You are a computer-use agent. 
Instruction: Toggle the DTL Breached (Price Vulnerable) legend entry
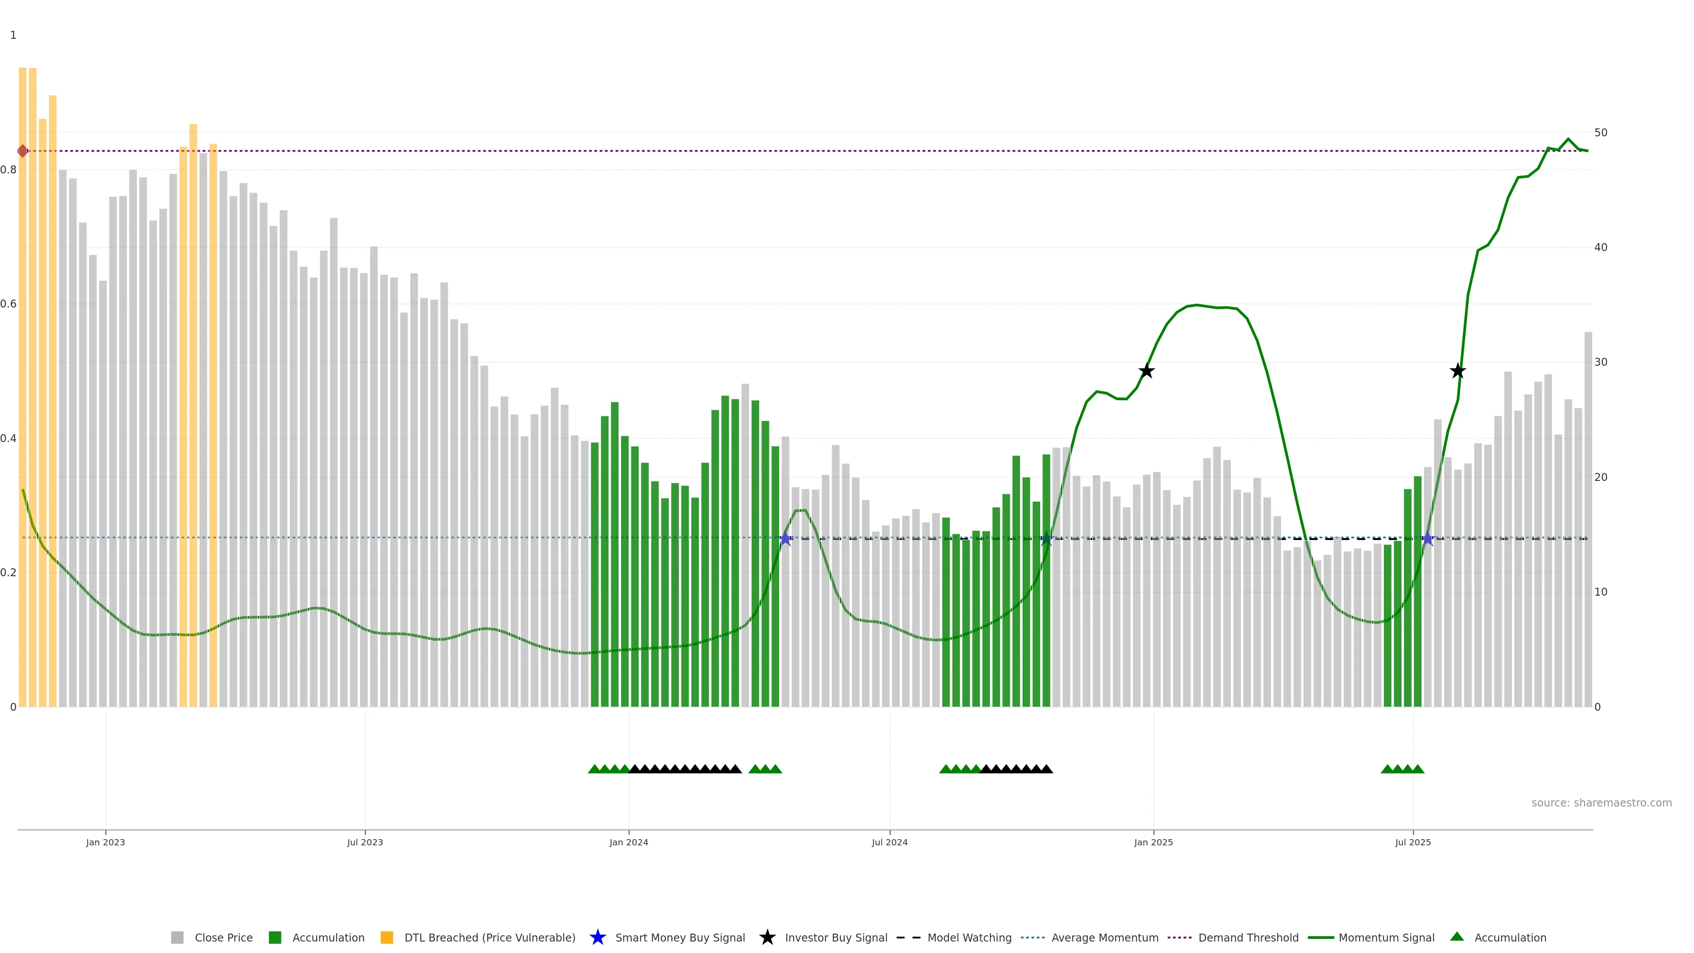tap(489, 937)
